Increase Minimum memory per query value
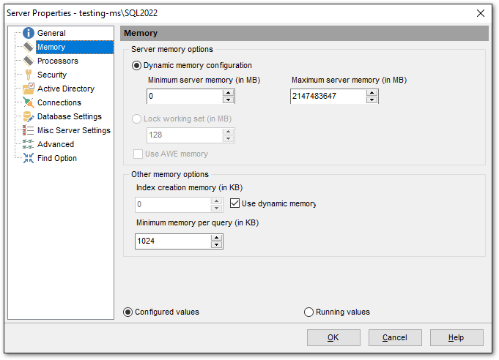 (216, 237)
